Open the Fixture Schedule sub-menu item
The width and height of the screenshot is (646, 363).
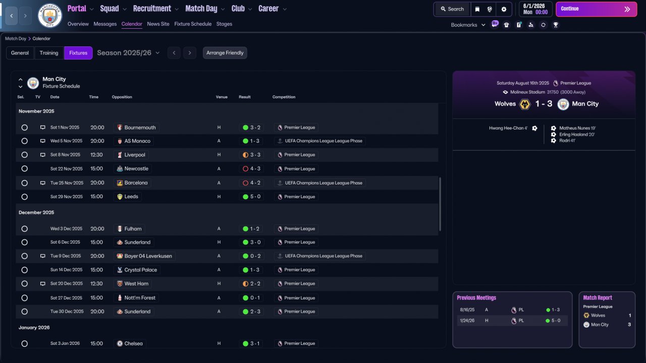193,24
